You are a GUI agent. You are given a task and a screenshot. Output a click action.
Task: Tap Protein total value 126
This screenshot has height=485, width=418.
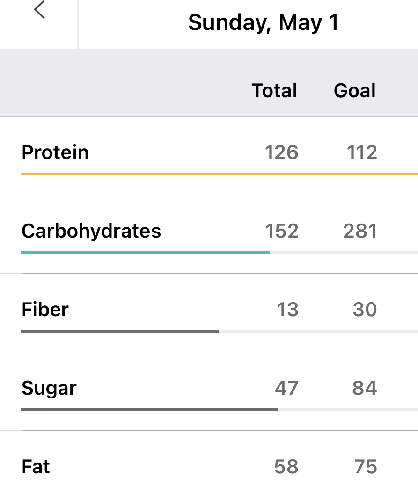(282, 152)
